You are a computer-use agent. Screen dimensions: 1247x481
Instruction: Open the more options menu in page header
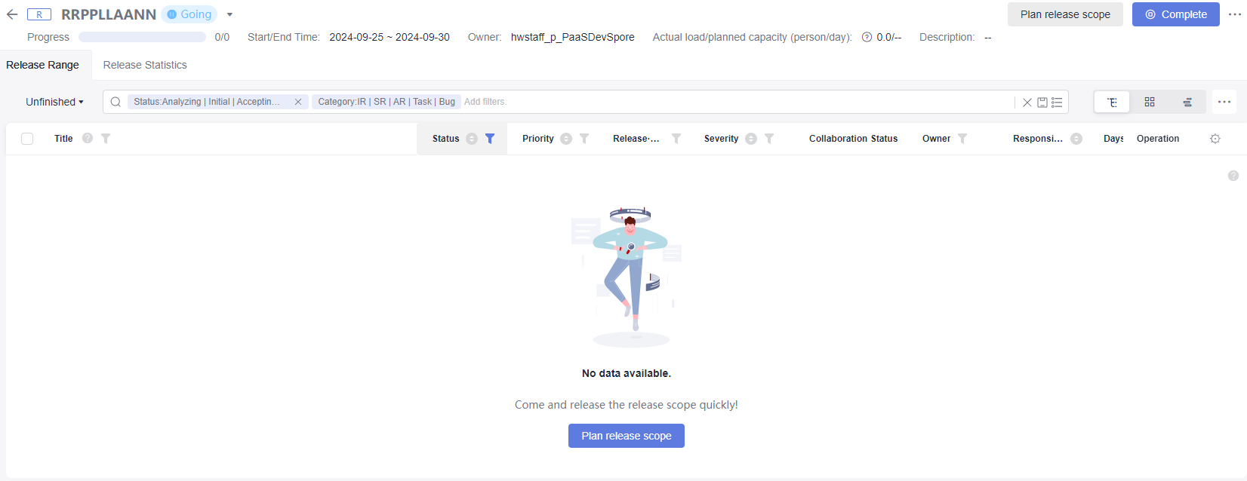coord(1235,14)
